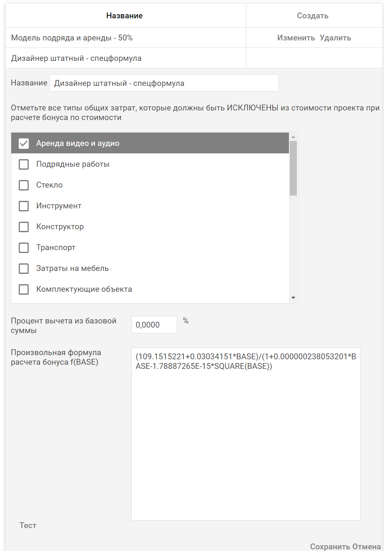Screen dimensions: 384x551
Task: Click Отмена to cancel editing
Action: click(x=366, y=546)
